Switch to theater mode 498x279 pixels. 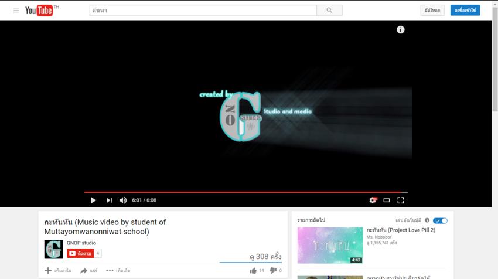pos(387,200)
